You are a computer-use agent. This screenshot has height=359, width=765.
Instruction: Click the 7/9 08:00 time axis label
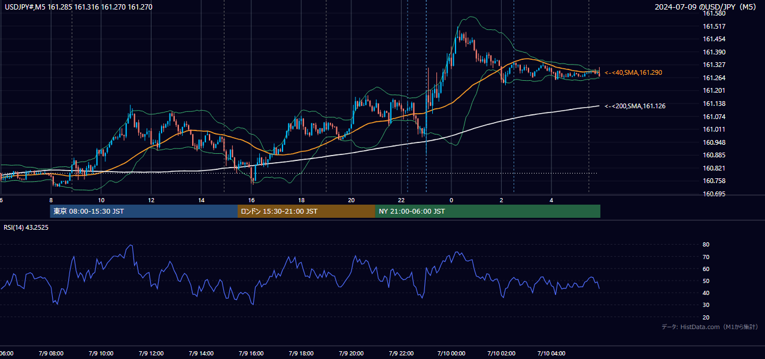point(51,354)
